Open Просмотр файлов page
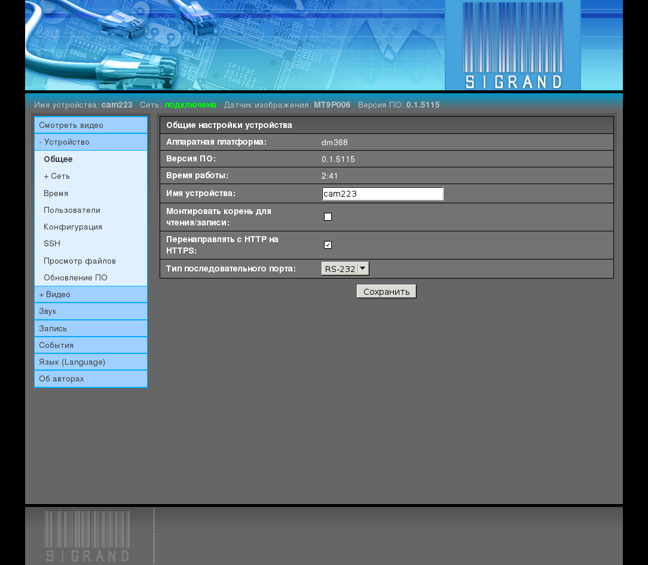Screen dimensions: 648x565 coord(80,261)
